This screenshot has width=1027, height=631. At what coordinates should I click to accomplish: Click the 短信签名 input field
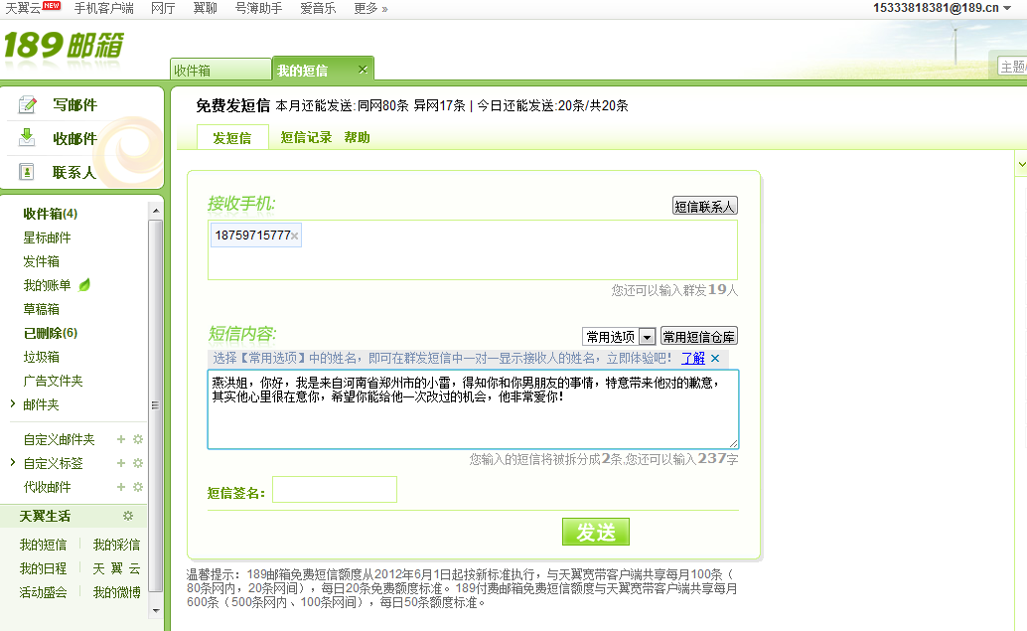point(335,490)
